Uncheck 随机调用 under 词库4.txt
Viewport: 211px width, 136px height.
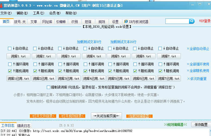click(85, 71)
